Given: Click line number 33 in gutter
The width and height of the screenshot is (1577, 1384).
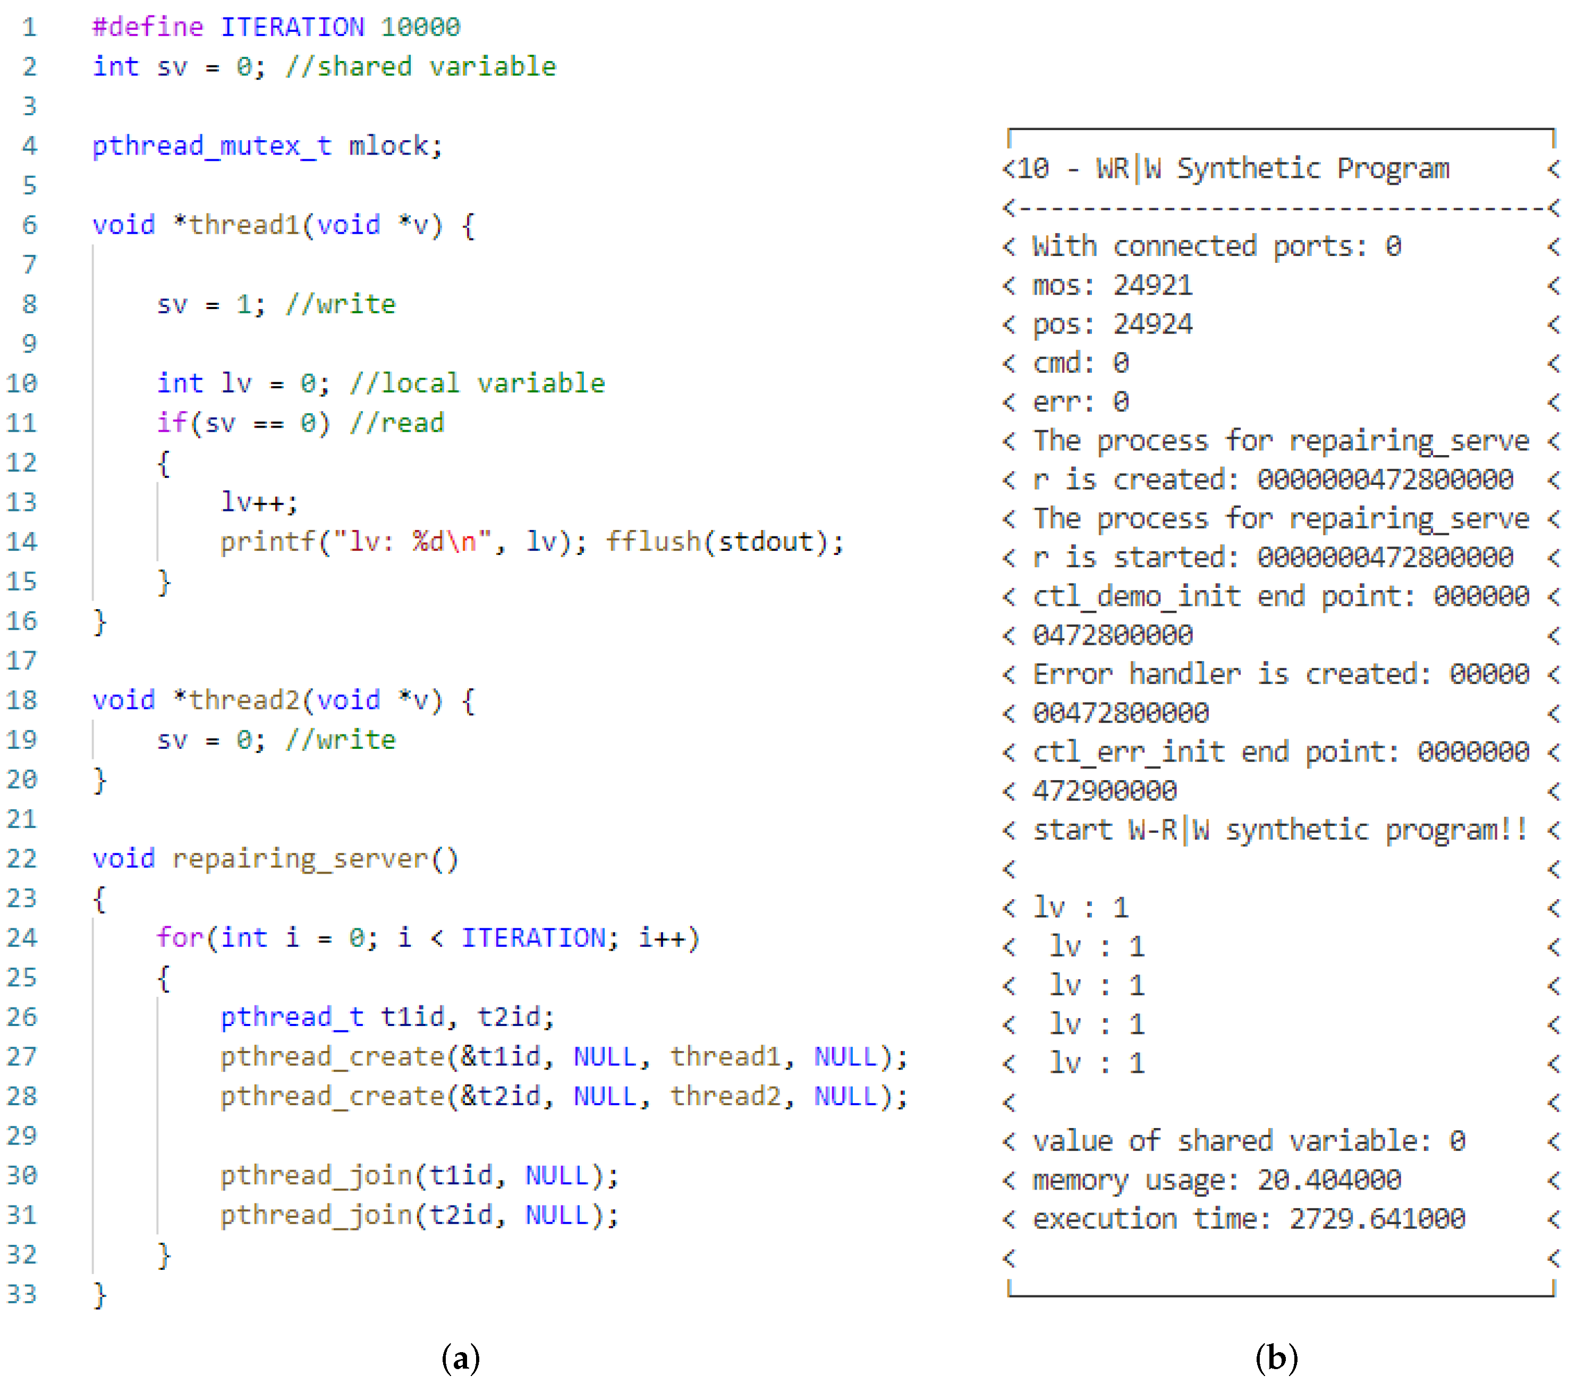Looking at the screenshot, I should coord(22,1295).
